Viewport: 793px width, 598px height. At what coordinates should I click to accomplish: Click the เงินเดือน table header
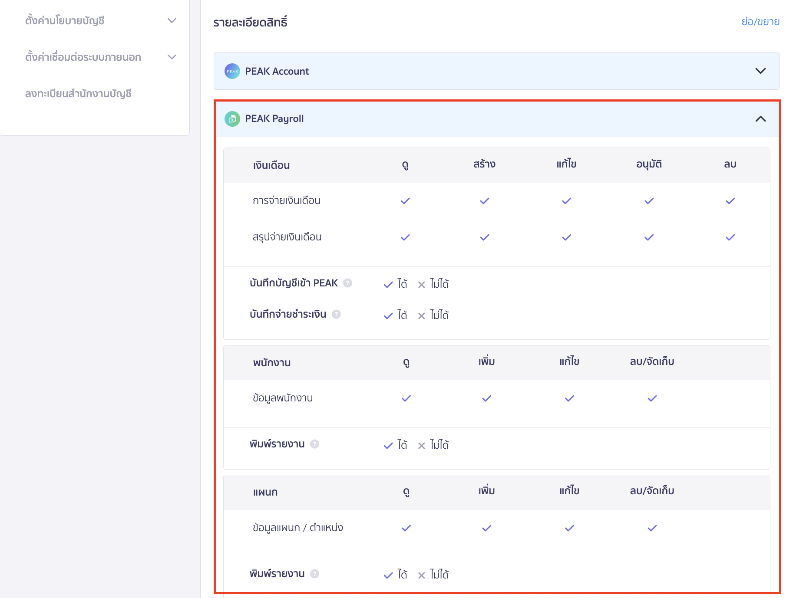point(271,165)
